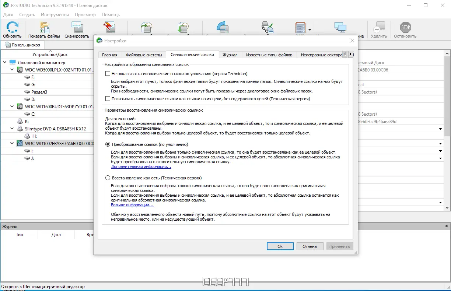Select the disk icon next to WDC WD1002FBYS
This screenshot has height=291, width=451.
click(19, 144)
